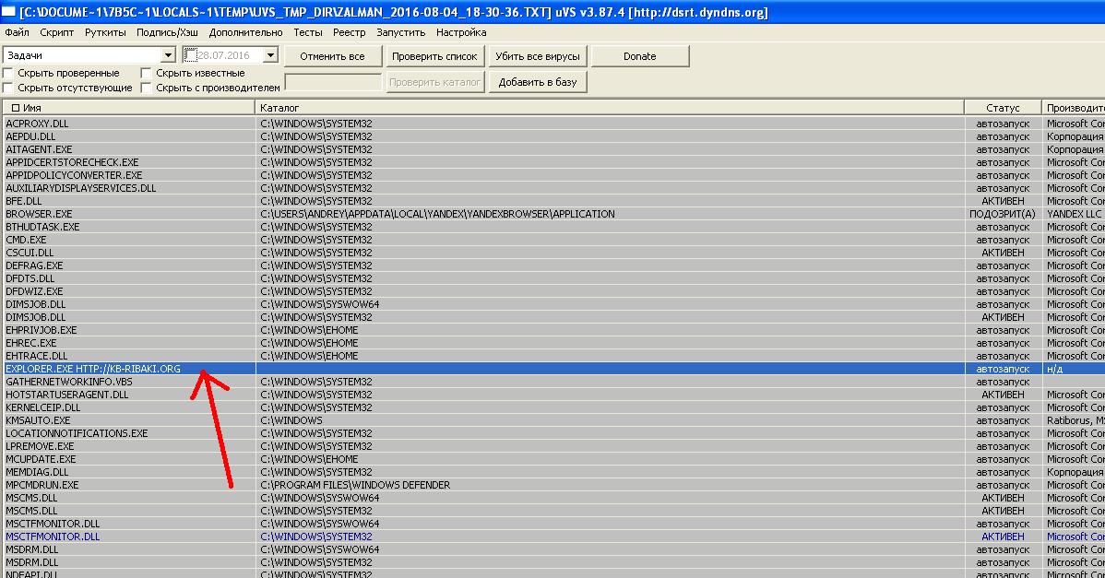The width and height of the screenshot is (1105, 578).
Task: Toggle the Имя column header checkbox
Action: 16,108
